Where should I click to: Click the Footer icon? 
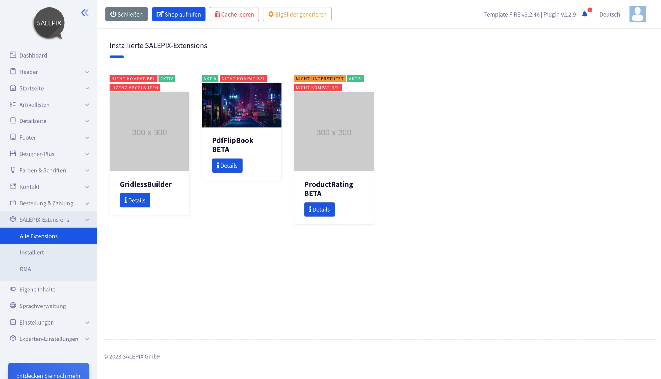[13, 137]
